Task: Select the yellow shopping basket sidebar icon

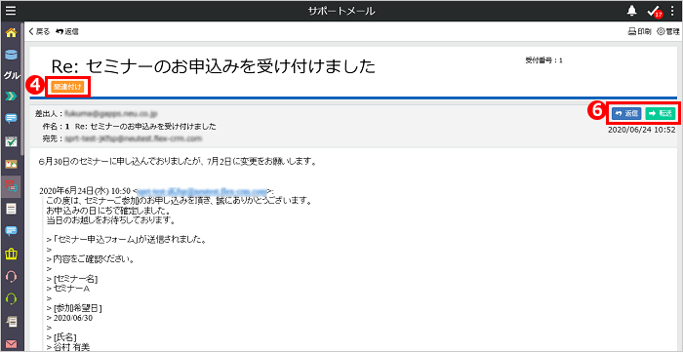Action: click(x=11, y=254)
